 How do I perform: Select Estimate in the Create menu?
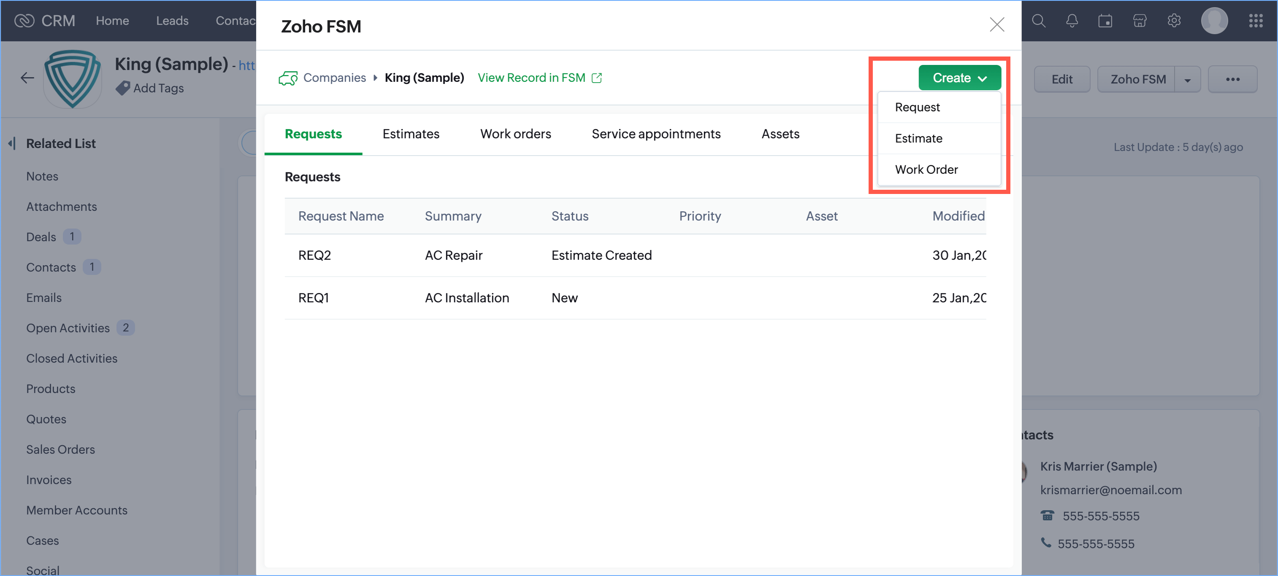[x=918, y=138]
